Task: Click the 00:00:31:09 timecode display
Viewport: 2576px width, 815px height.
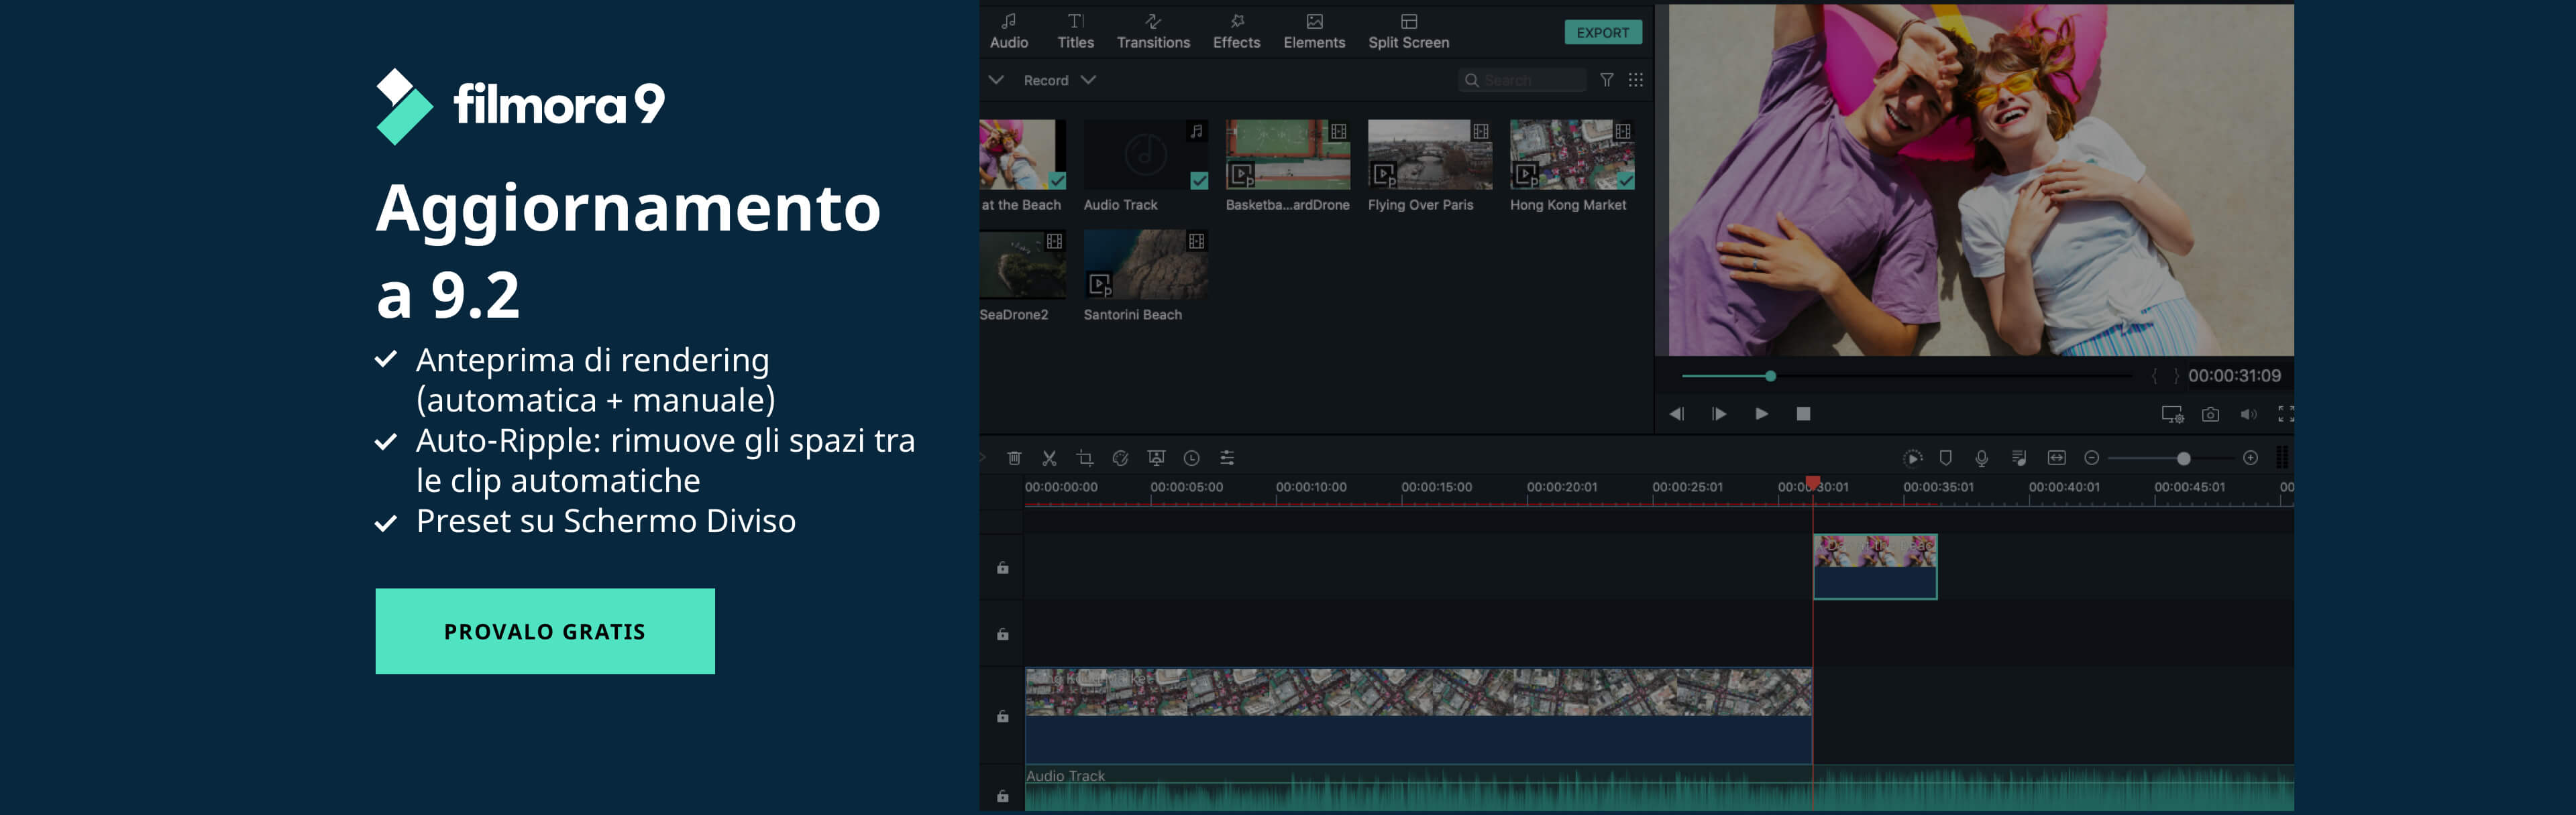Action: pyautogui.click(x=2234, y=375)
